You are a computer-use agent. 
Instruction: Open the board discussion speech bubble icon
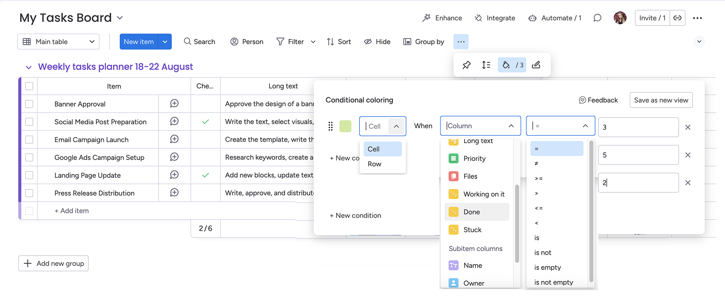(597, 18)
